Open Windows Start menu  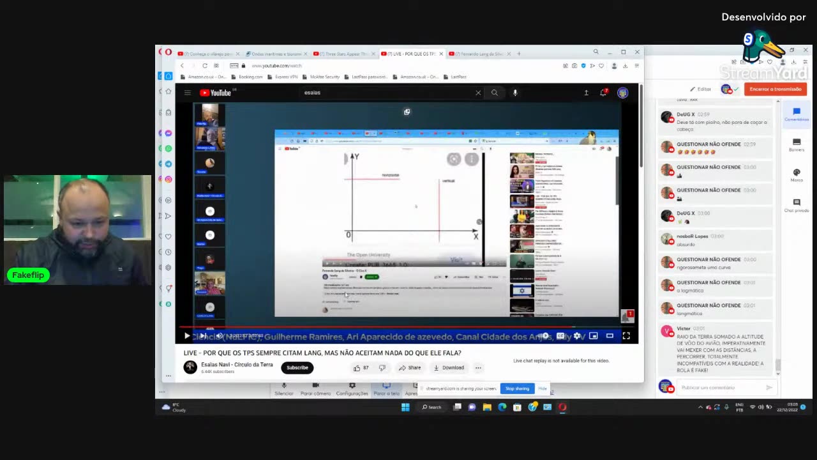405,407
